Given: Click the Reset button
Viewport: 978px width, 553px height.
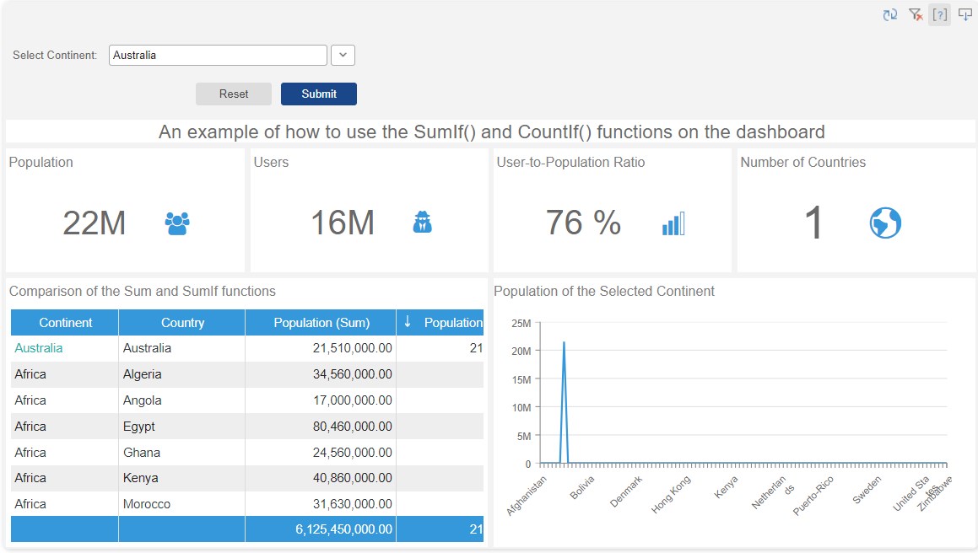Looking at the screenshot, I should [x=233, y=94].
